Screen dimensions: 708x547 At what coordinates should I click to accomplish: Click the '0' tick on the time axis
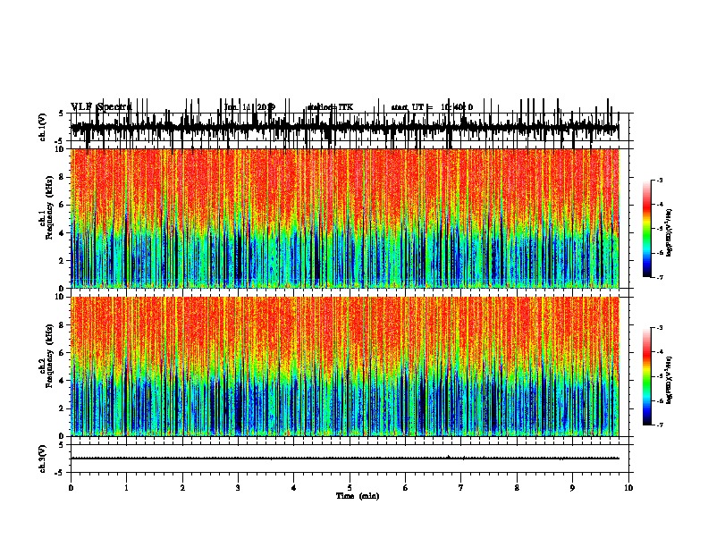pos(71,488)
